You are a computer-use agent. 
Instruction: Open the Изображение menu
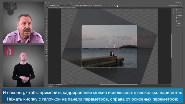coord(62,3)
